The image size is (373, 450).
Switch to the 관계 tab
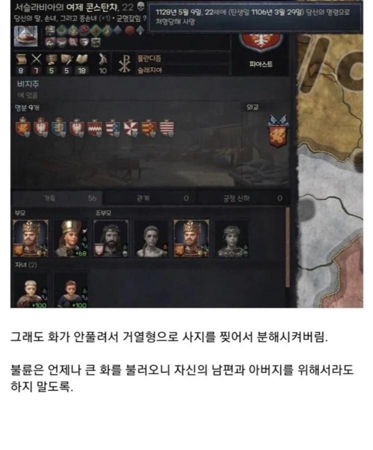tap(149, 198)
